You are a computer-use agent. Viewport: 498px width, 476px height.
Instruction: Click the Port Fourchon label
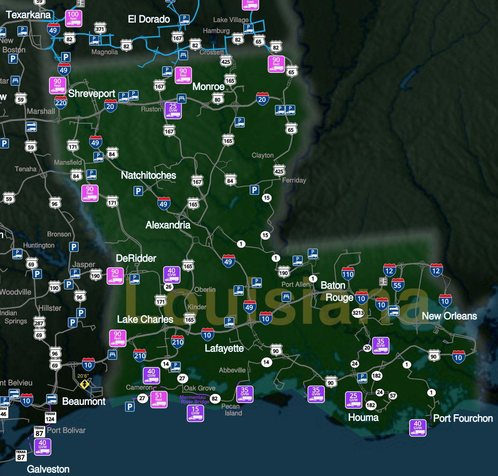463,418
